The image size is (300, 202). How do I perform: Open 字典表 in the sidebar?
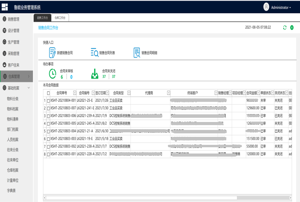(x=11, y=191)
